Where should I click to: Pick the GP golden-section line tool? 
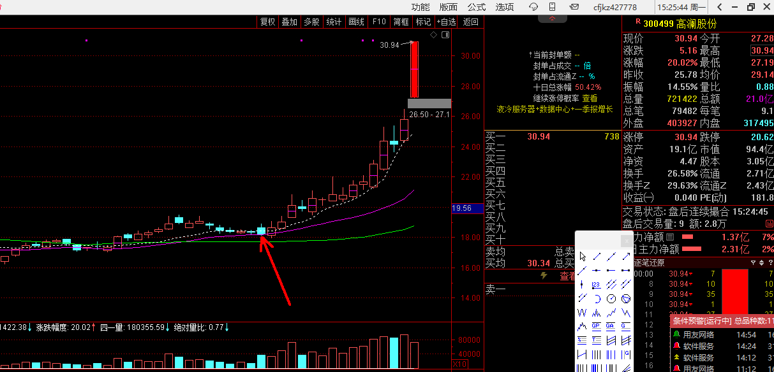pos(597,326)
